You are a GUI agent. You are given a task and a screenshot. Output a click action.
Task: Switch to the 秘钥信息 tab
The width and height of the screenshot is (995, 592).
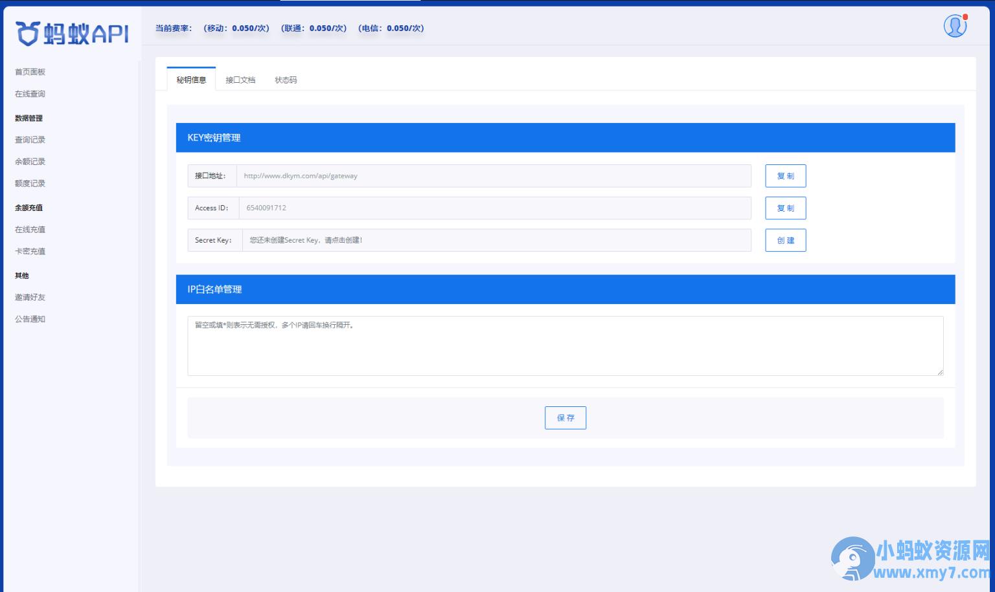(191, 80)
